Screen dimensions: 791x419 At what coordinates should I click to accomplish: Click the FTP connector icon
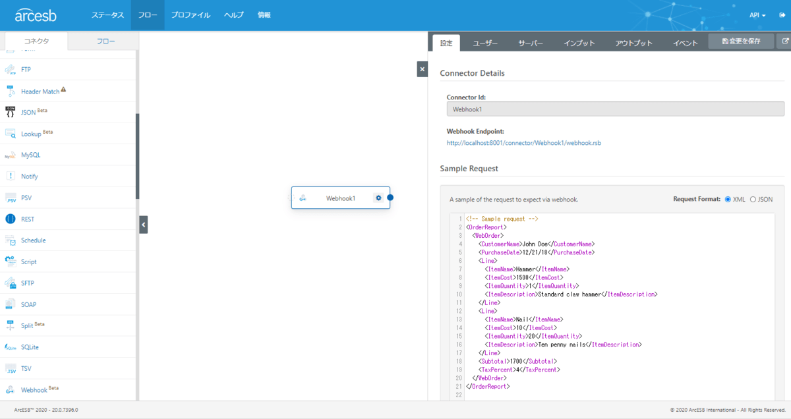tap(11, 70)
